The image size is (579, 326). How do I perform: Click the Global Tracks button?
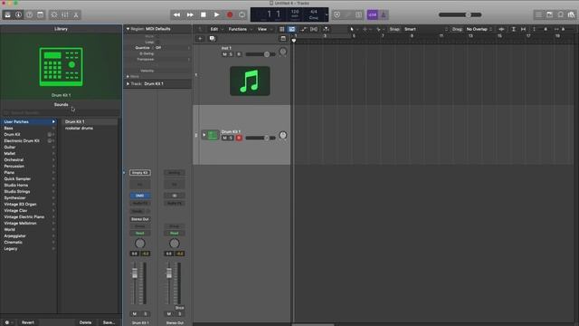[283, 38]
